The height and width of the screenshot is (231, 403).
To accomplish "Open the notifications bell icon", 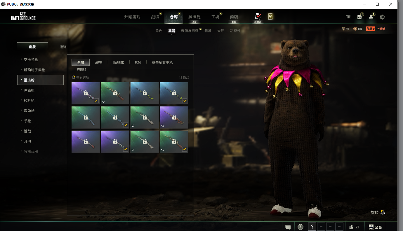I will click(x=371, y=17).
